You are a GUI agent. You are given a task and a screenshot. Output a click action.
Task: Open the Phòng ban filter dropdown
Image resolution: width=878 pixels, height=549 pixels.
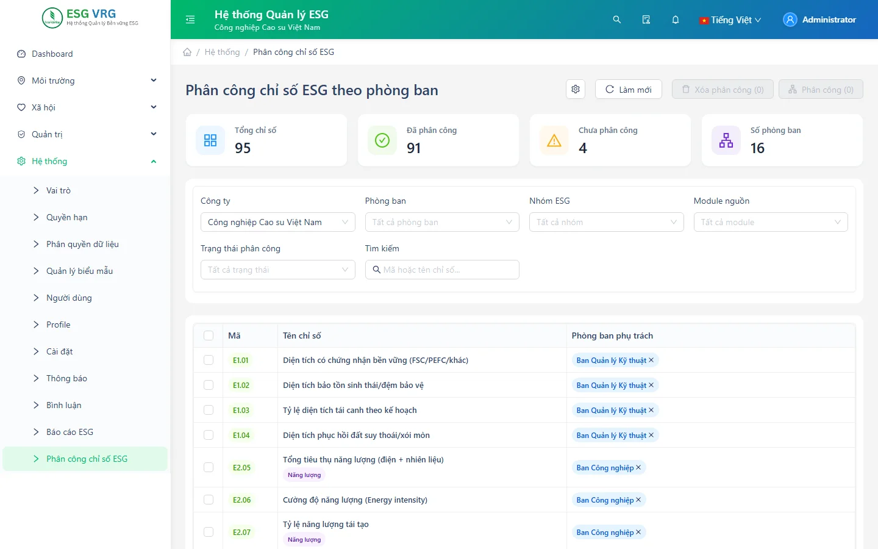click(442, 222)
